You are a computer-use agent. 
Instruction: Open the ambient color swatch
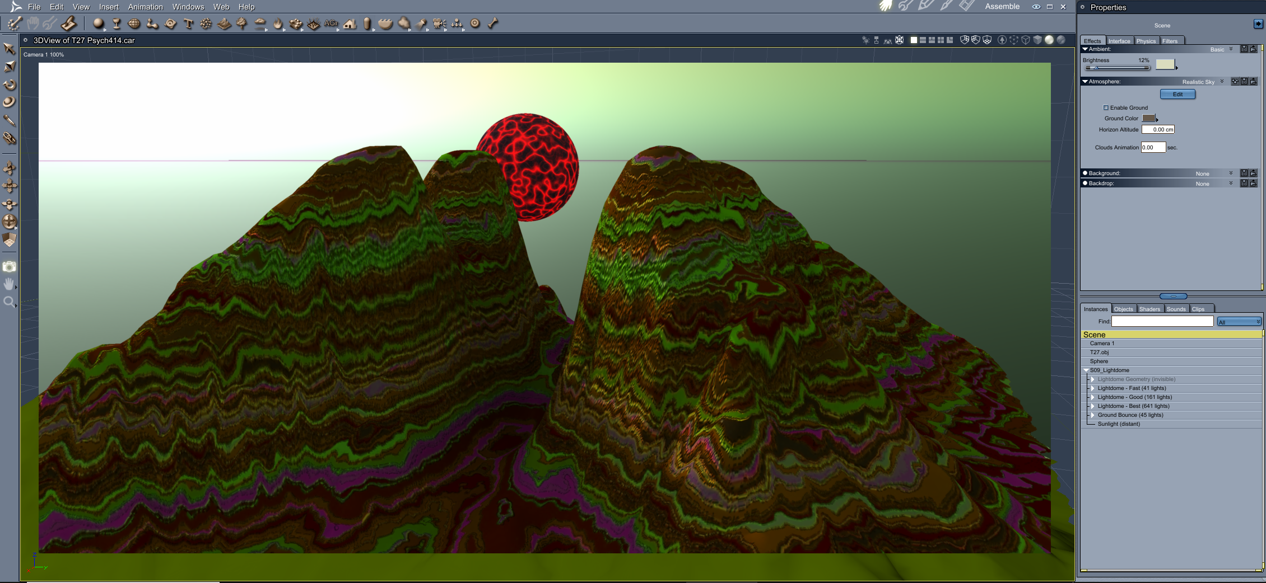point(1165,64)
